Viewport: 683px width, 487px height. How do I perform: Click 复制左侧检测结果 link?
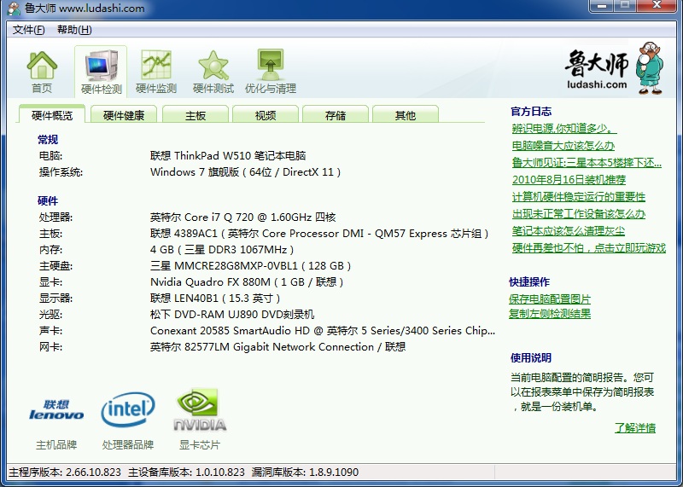[550, 313]
